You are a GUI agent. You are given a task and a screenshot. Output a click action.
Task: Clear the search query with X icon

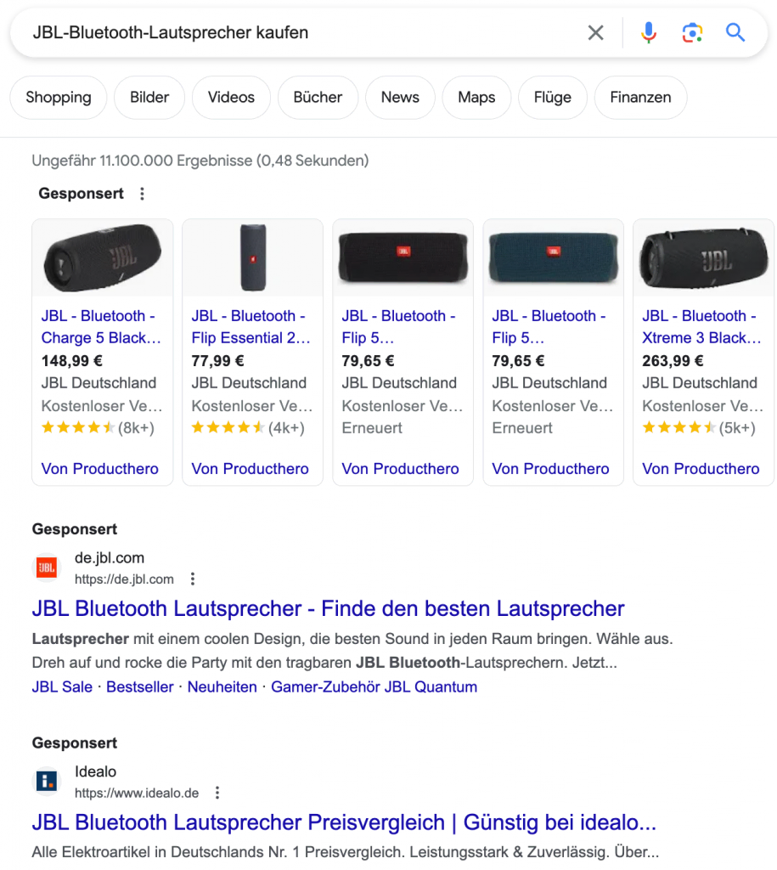click(596, 33)
